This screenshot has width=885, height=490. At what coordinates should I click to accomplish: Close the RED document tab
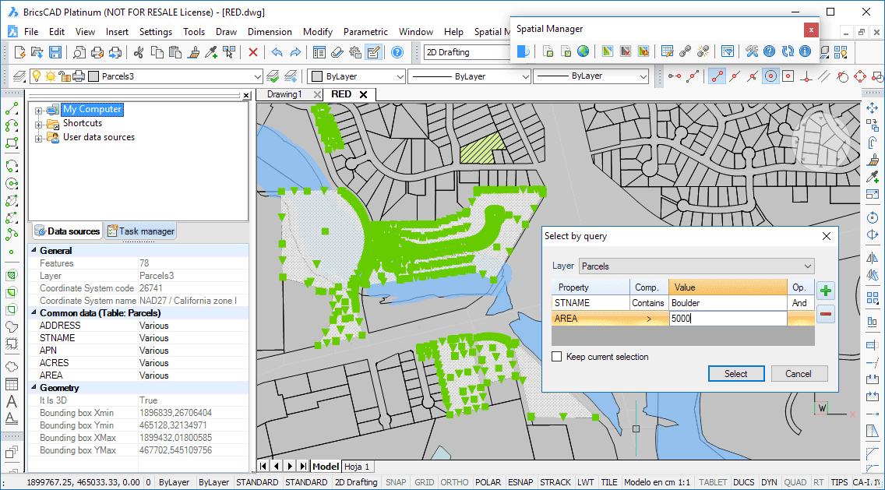click(364, 94)
